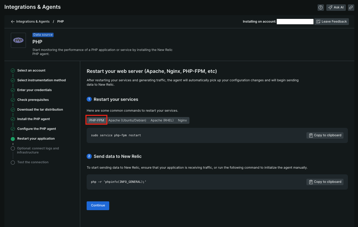Switch to Apache (RHEL) tab
This screenshot has height=227, width=358.
pos(162,120)
